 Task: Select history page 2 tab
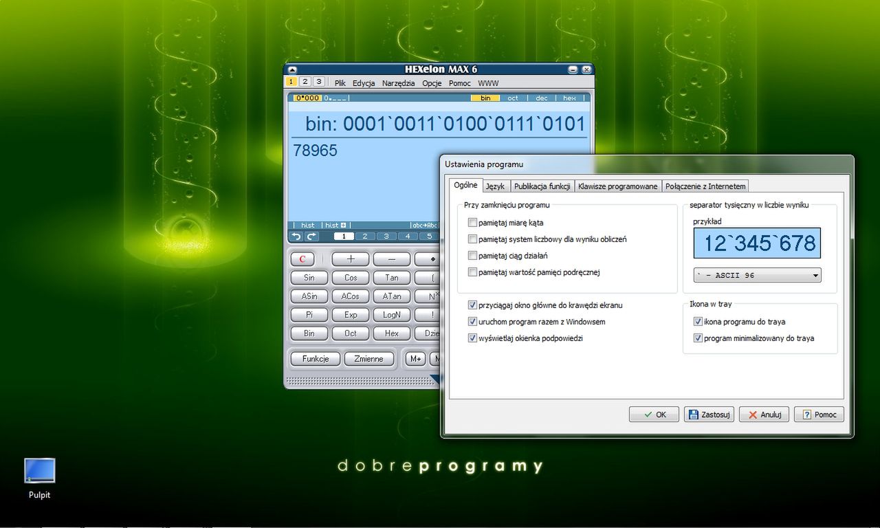coord(364,236)
